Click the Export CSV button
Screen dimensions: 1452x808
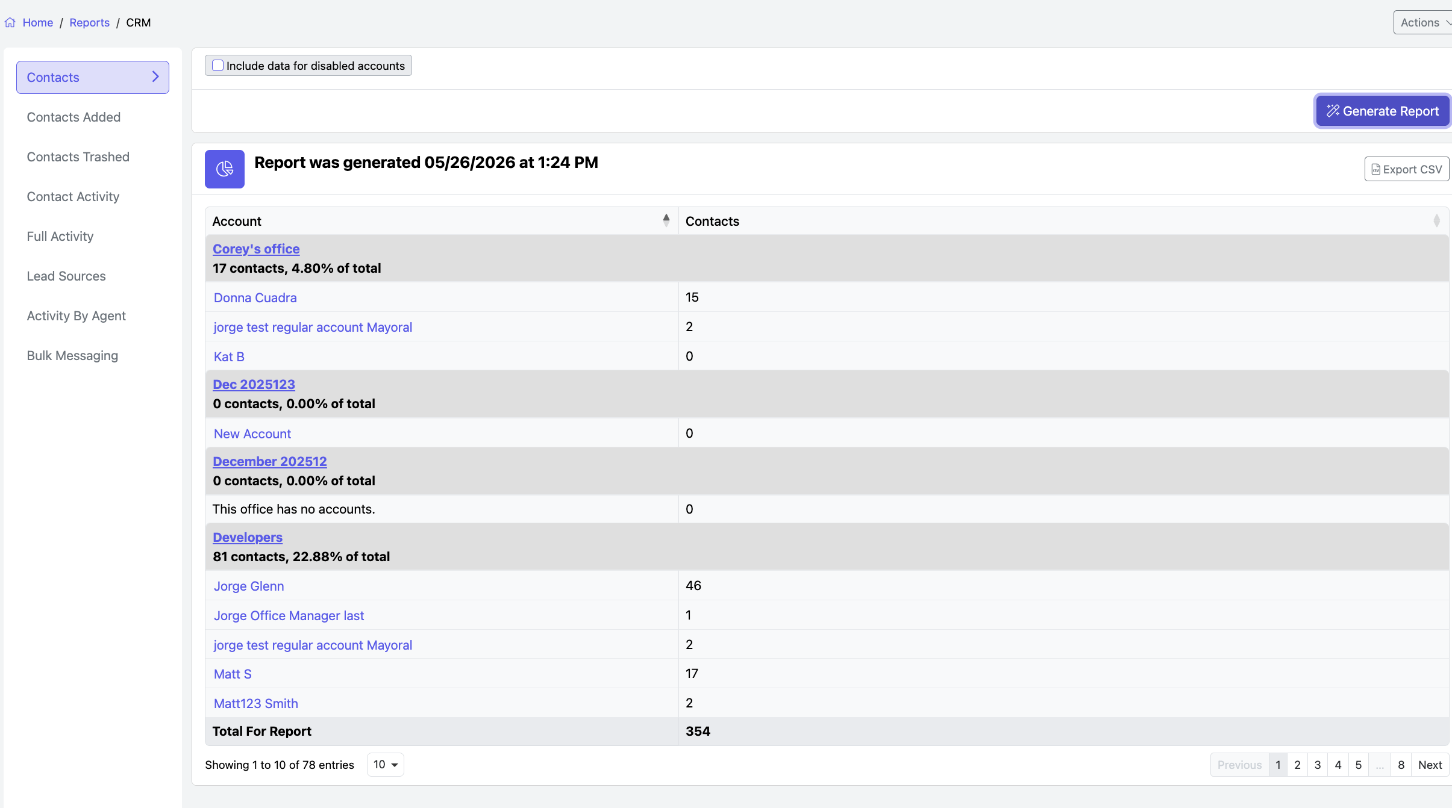tap(1406, 169)
